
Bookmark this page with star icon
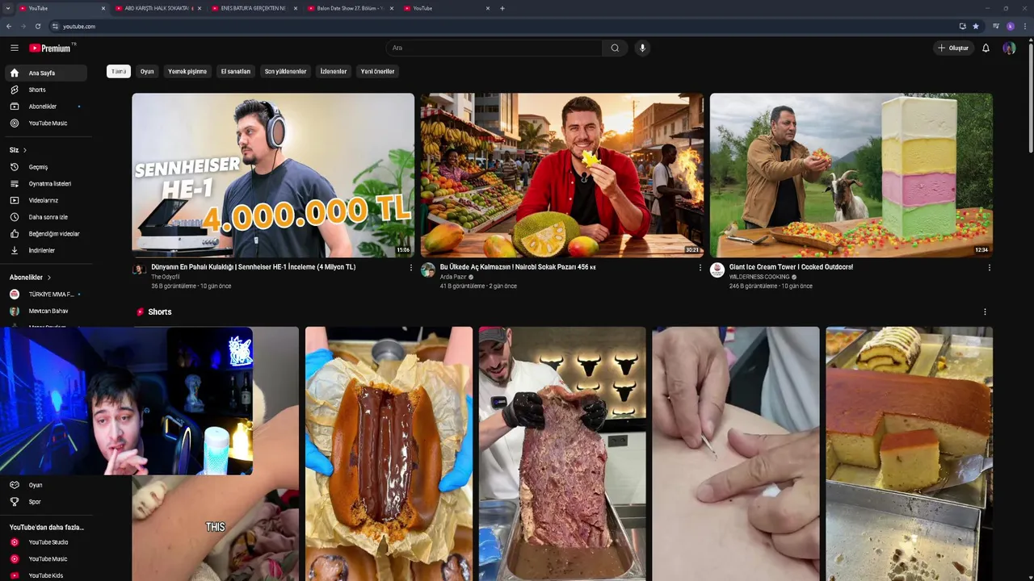coord(976,26)
